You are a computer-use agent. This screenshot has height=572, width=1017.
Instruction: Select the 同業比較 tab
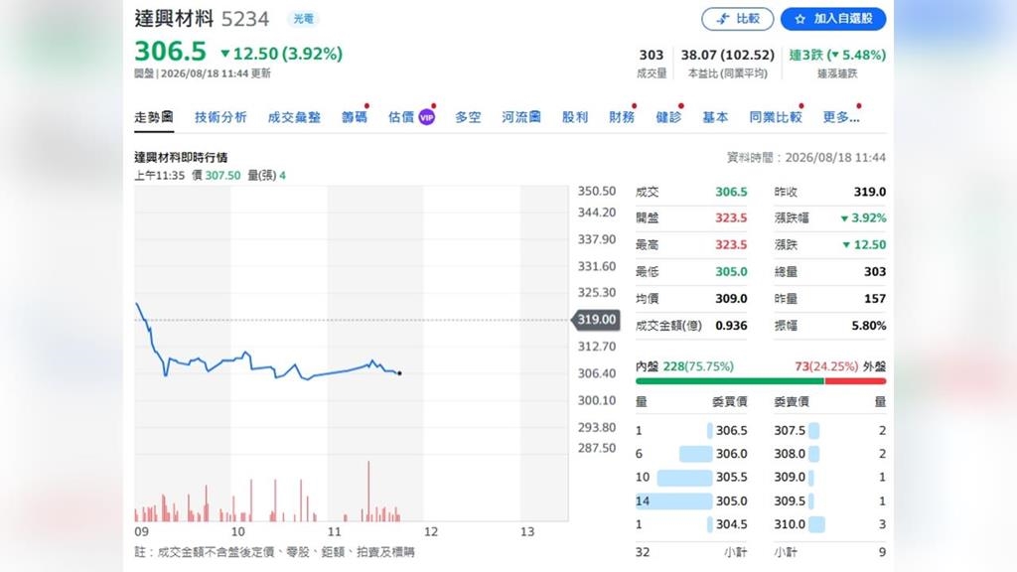[776, 117]
